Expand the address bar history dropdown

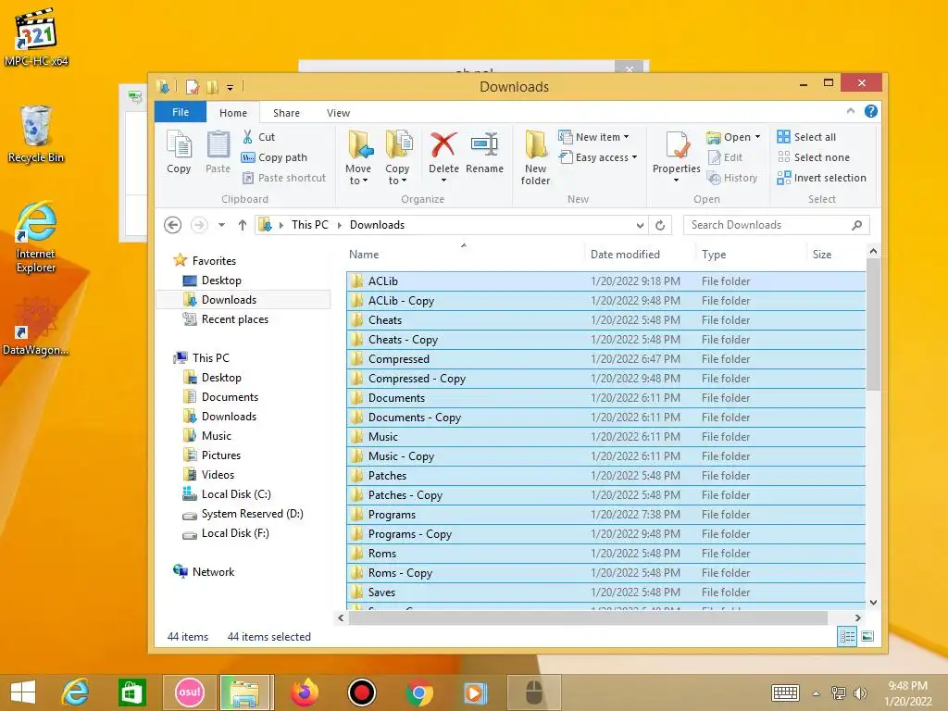click(640, 225)
